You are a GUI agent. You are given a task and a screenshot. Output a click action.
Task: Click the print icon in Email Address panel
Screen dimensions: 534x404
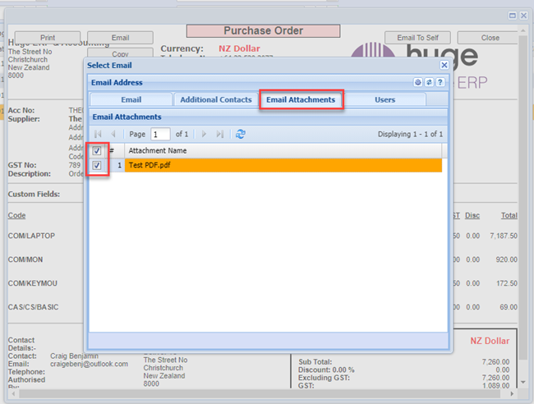(x=418, y=83)
